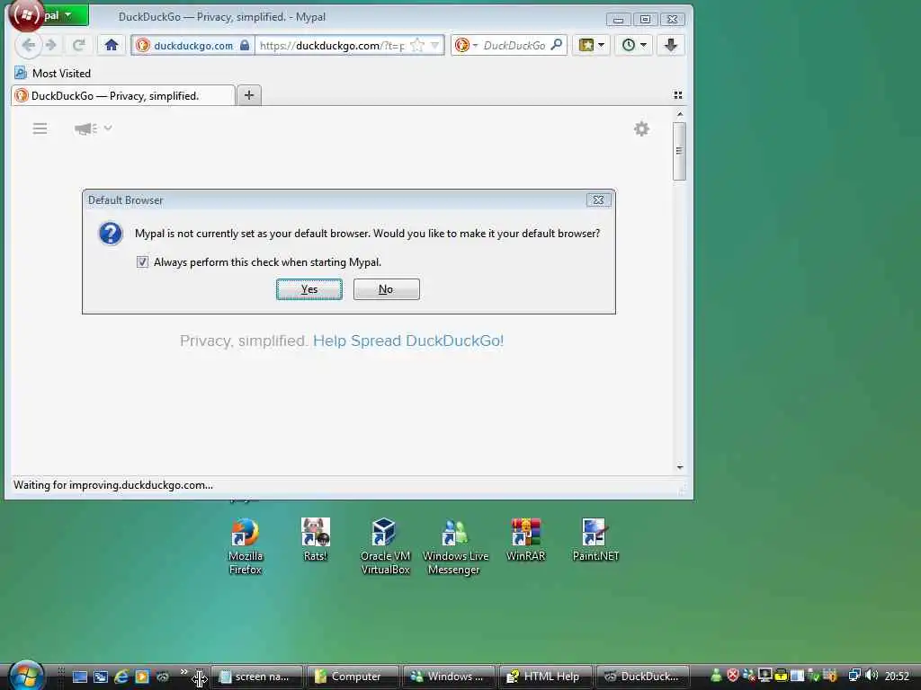Select the WinRAR desktop icon
Viewport: 921px width, 690px height.
[525, 540]
